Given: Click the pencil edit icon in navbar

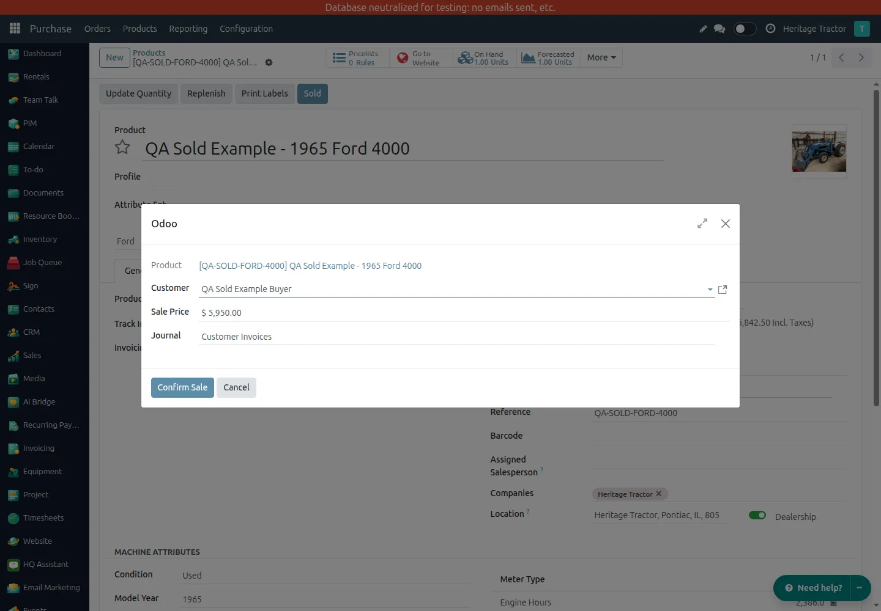Looking at the screenshot, I should pos(703,29).
